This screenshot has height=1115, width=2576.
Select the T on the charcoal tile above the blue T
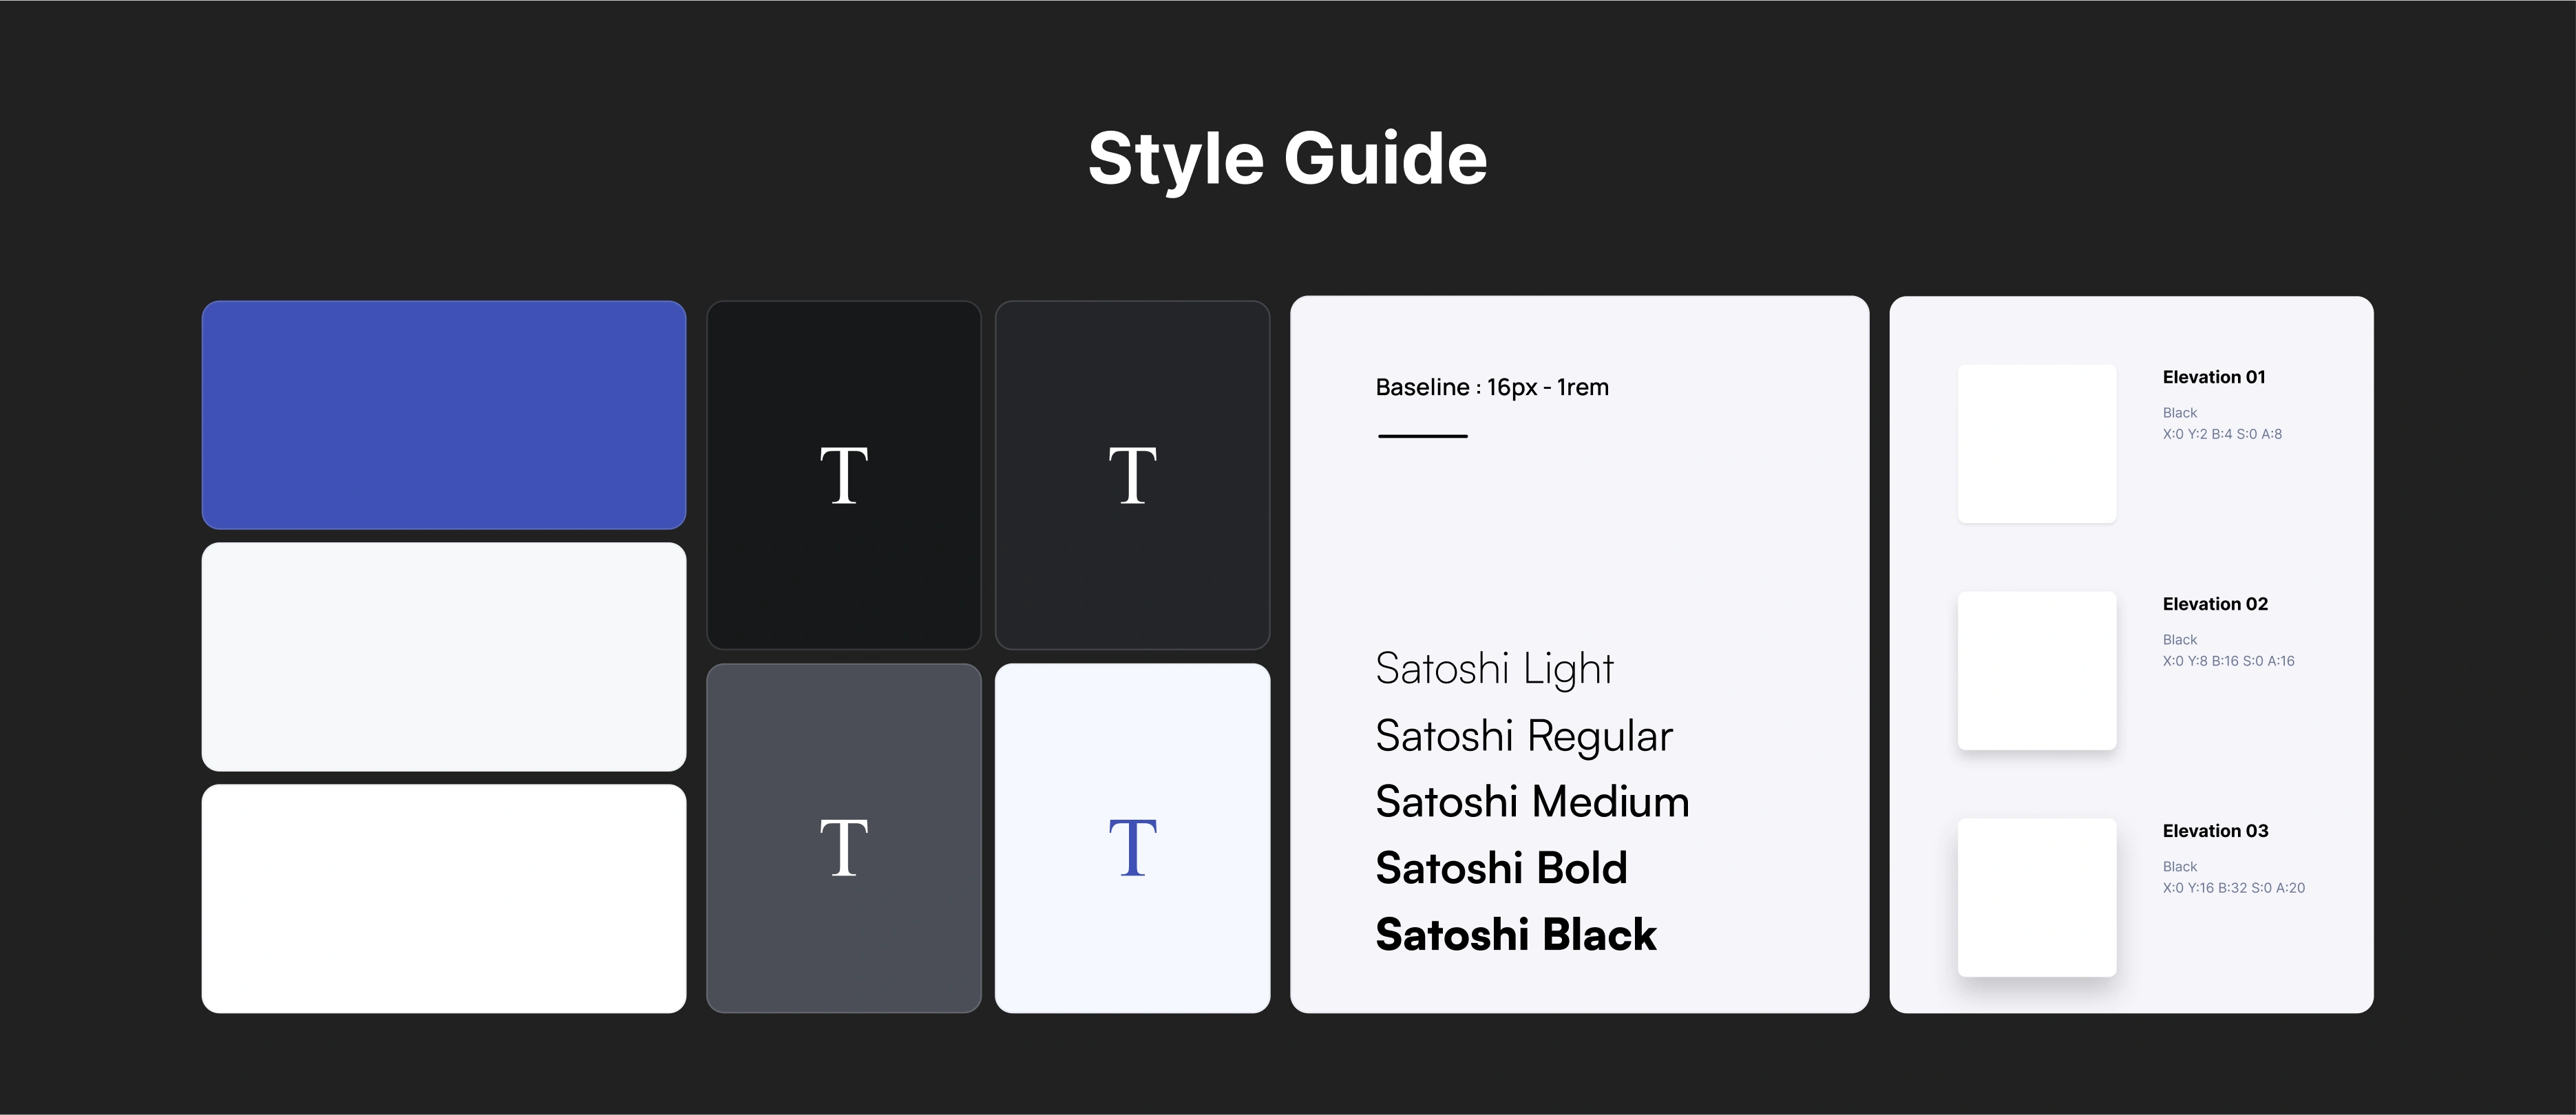pyautogui.click(x=1132, y=476)
